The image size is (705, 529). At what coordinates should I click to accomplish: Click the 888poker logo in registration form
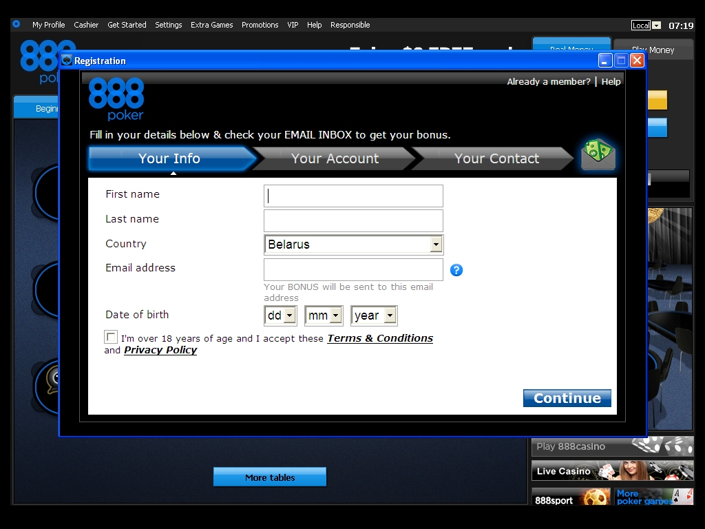click(x=116, y=98)
